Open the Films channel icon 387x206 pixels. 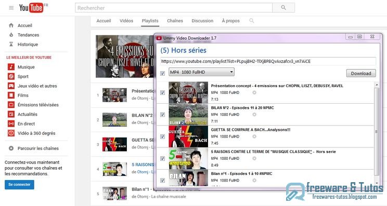coord(11,95)
